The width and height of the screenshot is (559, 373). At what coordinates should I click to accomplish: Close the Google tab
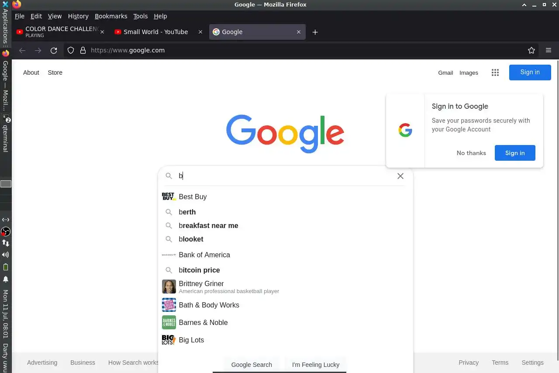[299, 32]
